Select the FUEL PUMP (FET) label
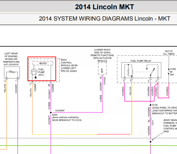 tap(41, 72)
